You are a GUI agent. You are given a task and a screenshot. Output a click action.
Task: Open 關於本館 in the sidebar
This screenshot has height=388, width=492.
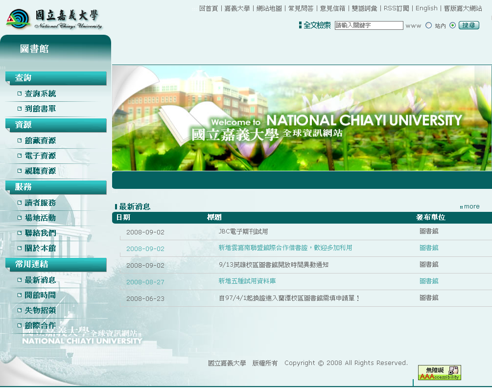pyautogui.click(x=40, y=248)
